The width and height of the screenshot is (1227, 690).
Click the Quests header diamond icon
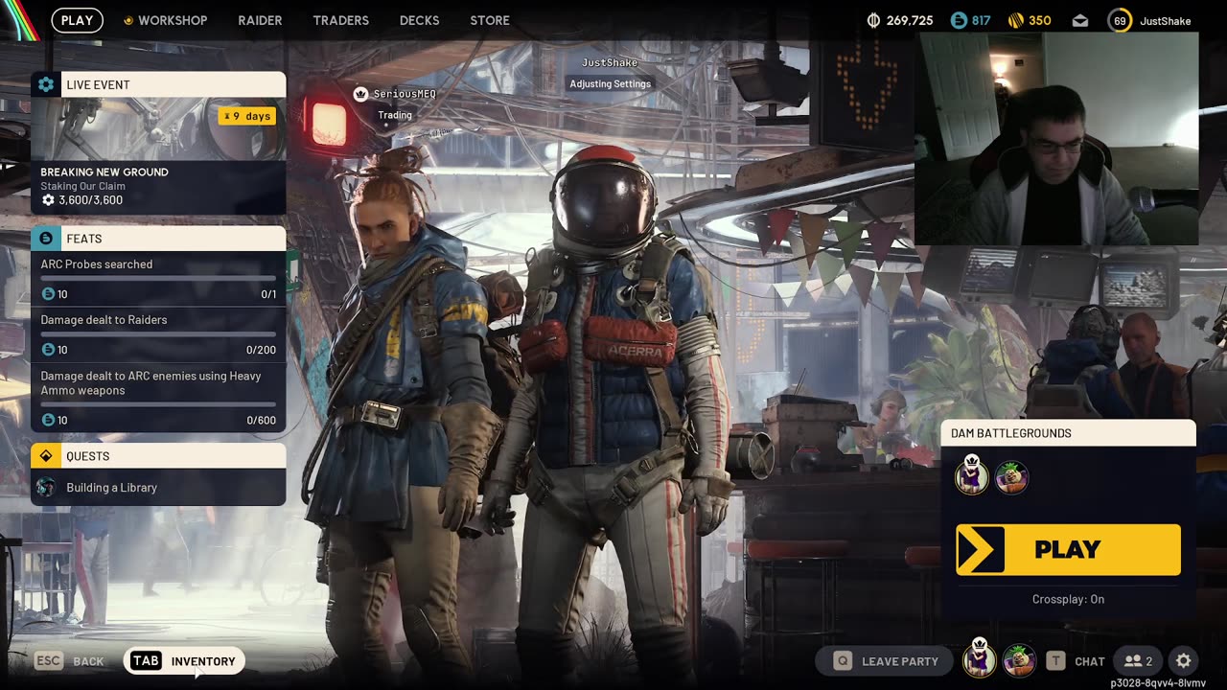point(46,456)
